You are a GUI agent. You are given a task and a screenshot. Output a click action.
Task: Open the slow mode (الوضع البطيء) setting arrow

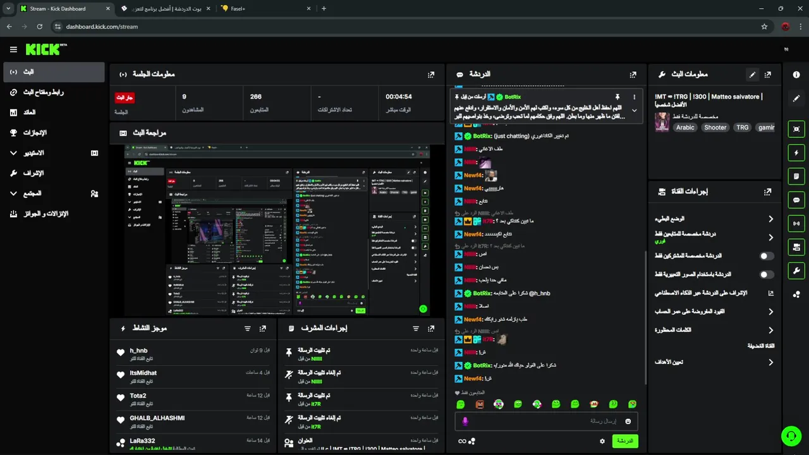point(771,219)
